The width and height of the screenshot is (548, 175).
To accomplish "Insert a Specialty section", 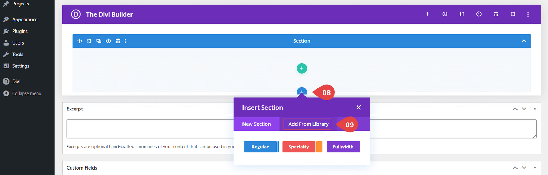I will click(299, 147).
